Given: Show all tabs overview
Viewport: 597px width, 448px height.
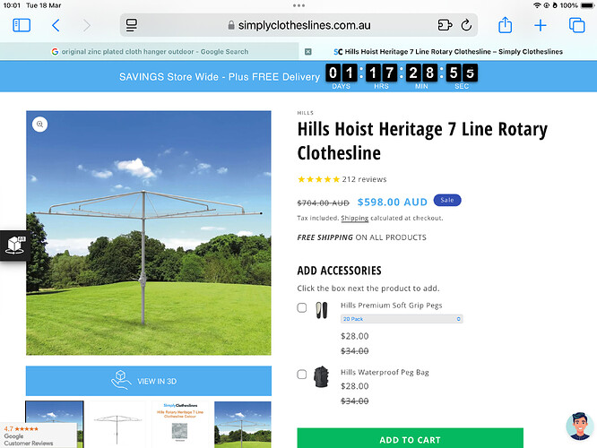Looking at the screenshot, I should (576, 25).
